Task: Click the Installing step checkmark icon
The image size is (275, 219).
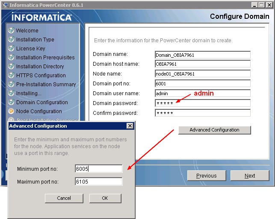Action: (x=11, y=93)
